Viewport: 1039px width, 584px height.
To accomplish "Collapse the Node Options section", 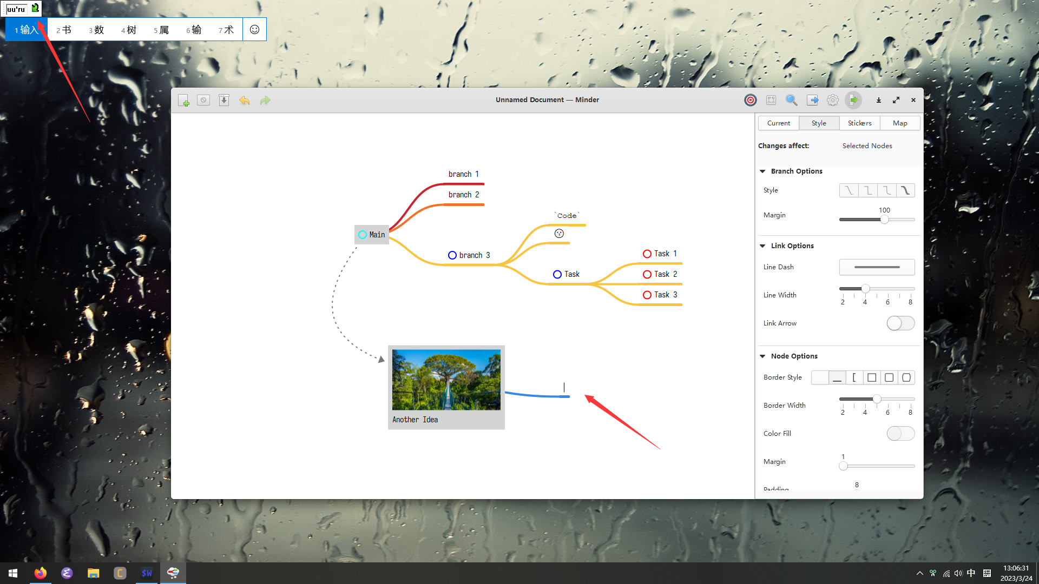I will (x=762, y=356).
